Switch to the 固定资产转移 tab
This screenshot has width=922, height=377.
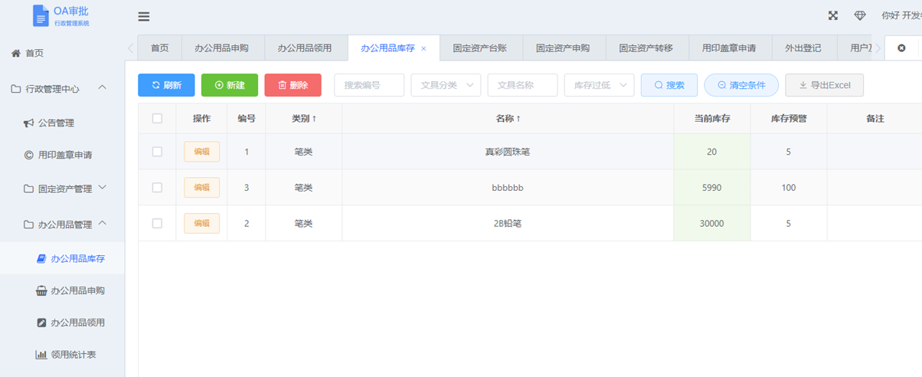pyautogui.click(x=646, y=48)
